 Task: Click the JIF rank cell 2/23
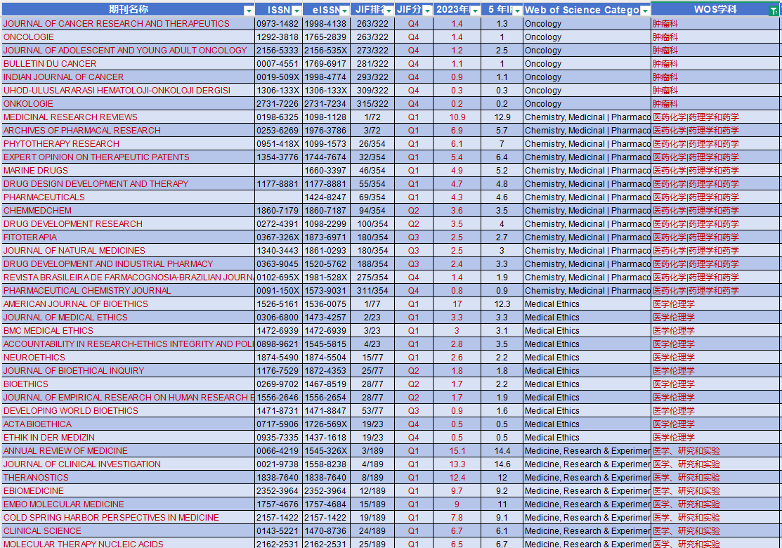click(x=372, y=317)
